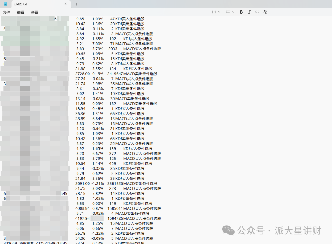Open the H1 heading dropdown
Screen dimensions: 332x244
tap(216, 12)
